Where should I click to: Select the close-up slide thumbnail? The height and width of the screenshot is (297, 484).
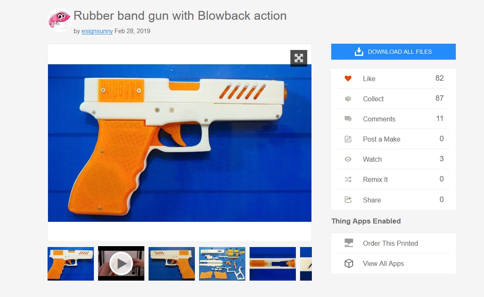[273, 264]
